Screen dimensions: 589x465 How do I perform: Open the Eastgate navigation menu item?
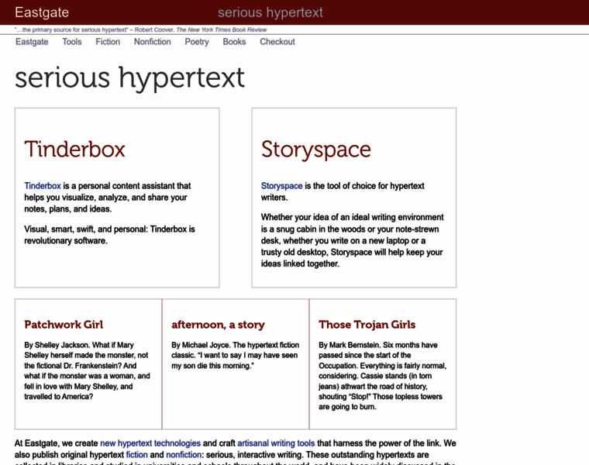(x=32, y=42)
